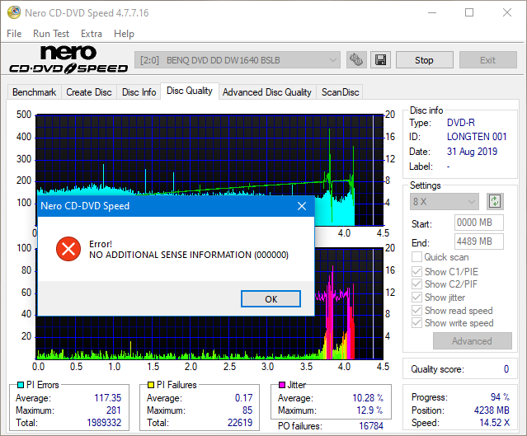Viewport: 527px width, 436px height.
Task: Open the Run Test menu
Action: point(51,34)
